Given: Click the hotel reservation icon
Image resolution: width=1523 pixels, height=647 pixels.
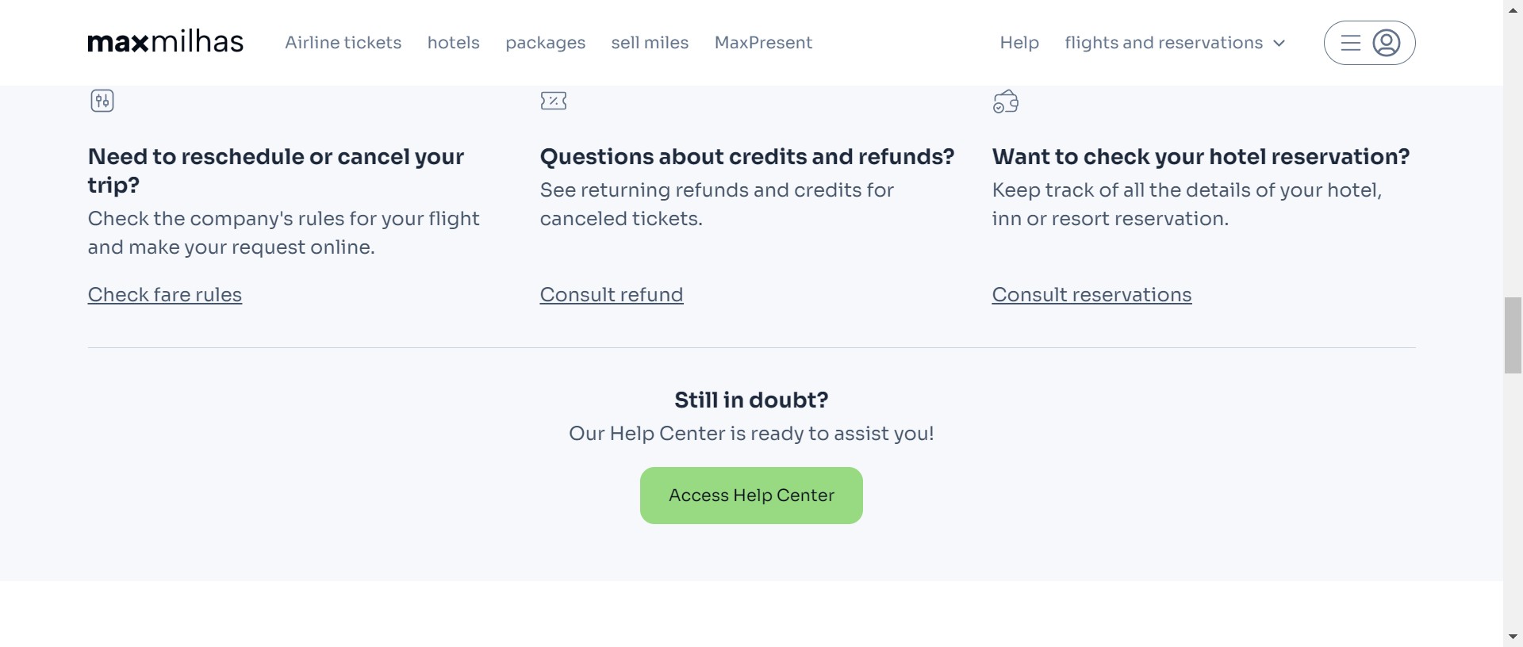Looking at the screenshot, I should tap(1005, 101).
